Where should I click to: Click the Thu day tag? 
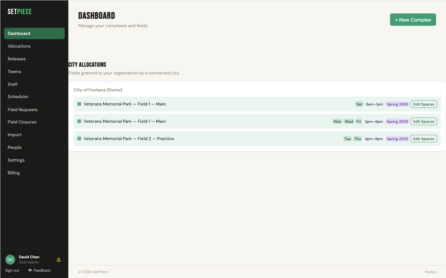[x=358, y=139]
